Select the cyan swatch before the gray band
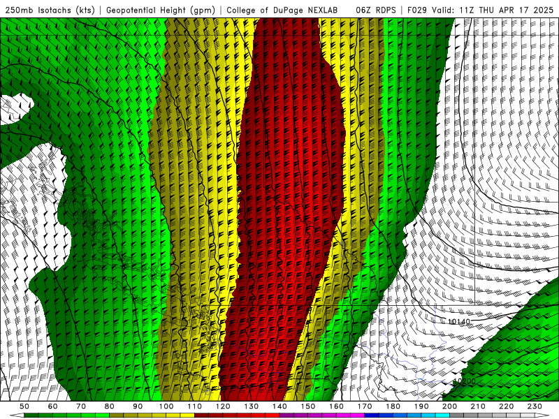Screen dimensions: 559x419 [x=442, y=415]
